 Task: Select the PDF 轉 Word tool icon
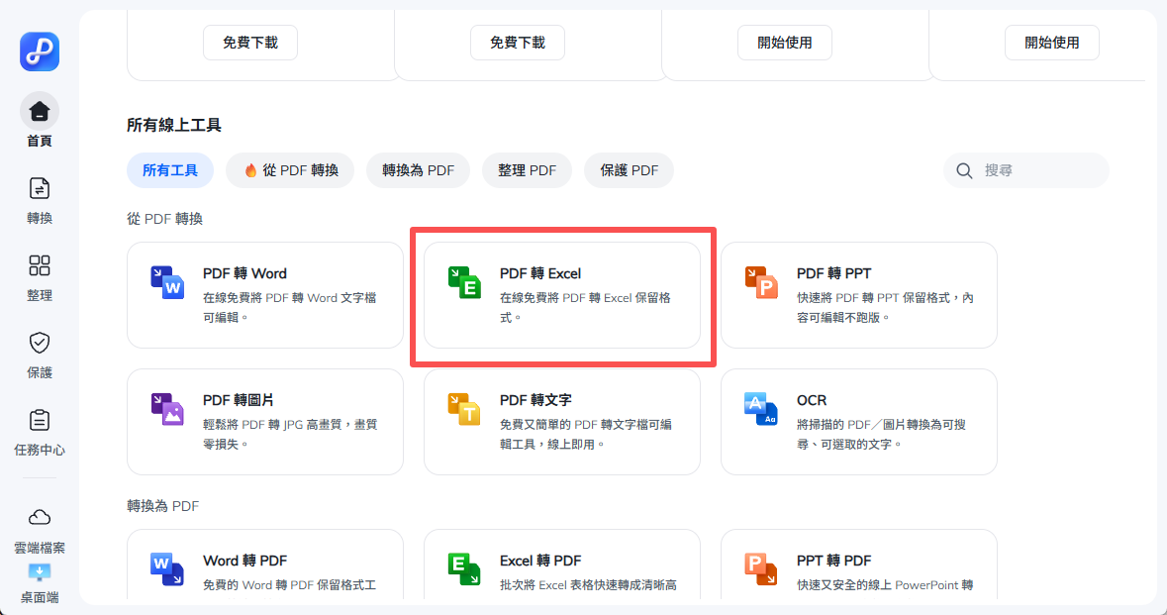pos(167,282)
